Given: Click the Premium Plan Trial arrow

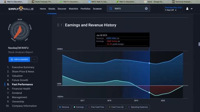Looking at the screenshot, I should click(x=176, y=10).
